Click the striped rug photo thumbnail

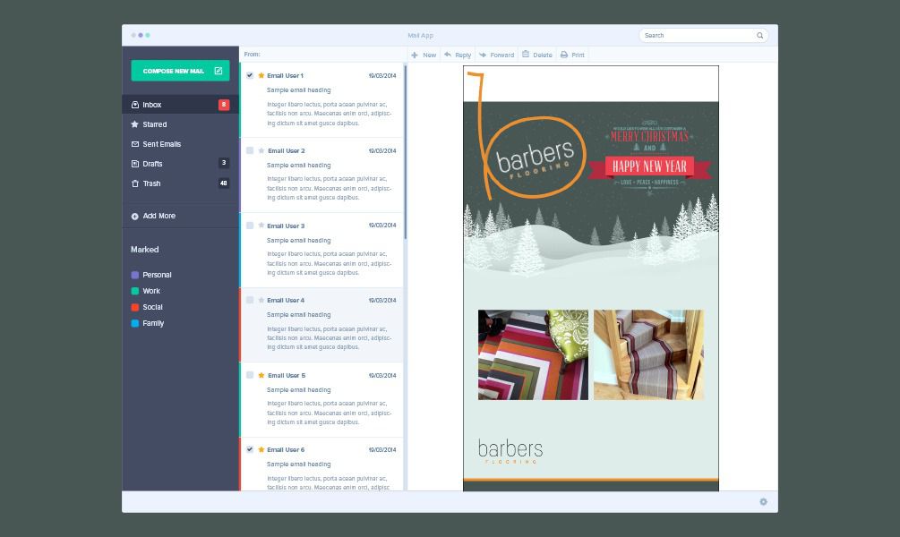pyautogui.click(x=533, y=354)
